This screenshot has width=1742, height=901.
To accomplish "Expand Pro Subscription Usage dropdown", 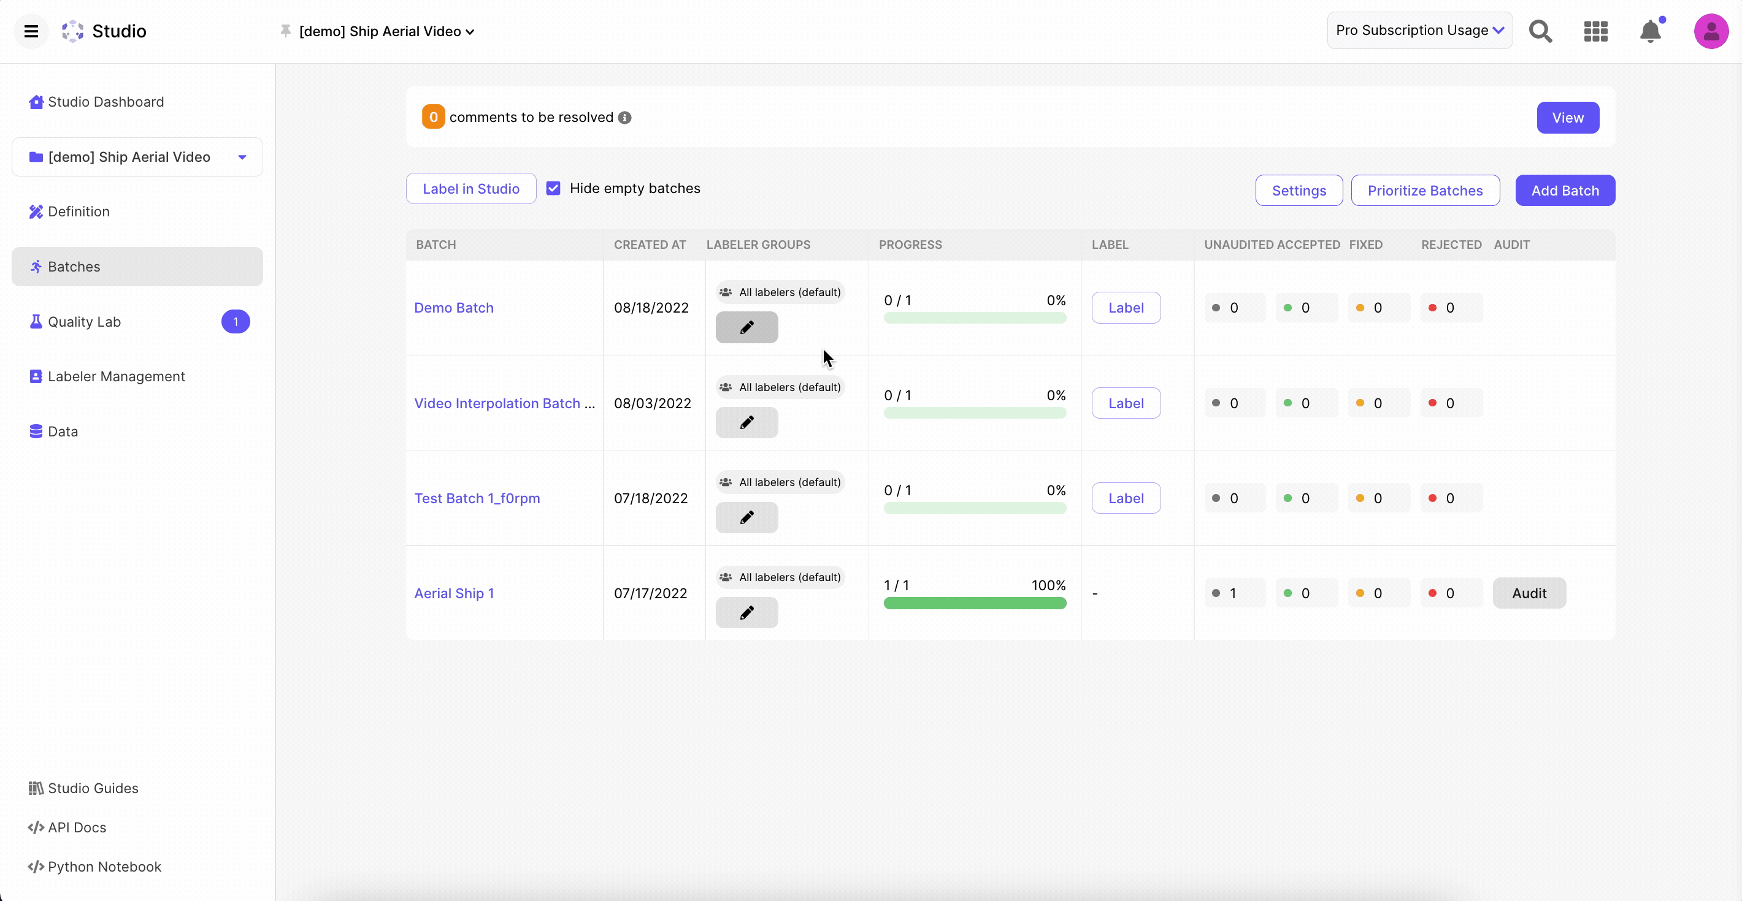I will click(1419, 31).
